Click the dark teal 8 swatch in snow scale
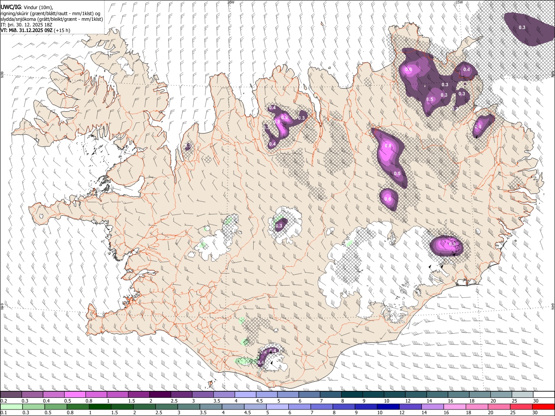 coord(352,395)
